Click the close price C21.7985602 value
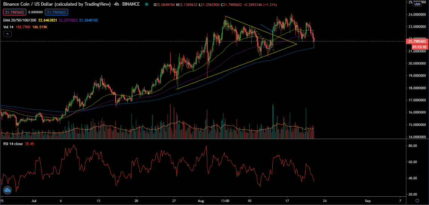Viewport: 429px width, 205px height. tap(231, 5)
